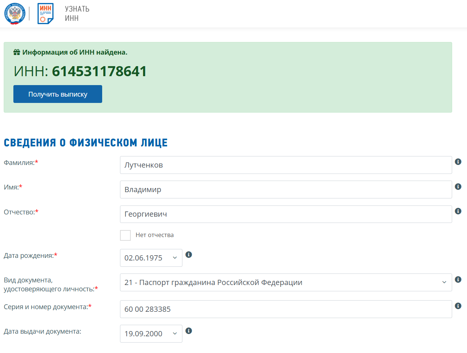The height and width of the screenshot is (353, 467).
Task: Open the info tooltip next to Фамилия field
Action: [458, 162]
